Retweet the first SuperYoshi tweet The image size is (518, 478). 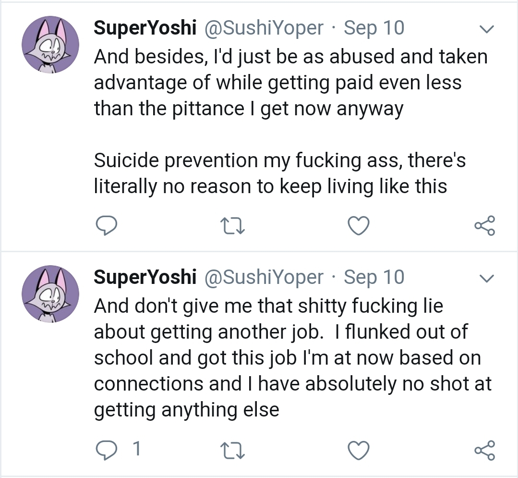(233, 226)
